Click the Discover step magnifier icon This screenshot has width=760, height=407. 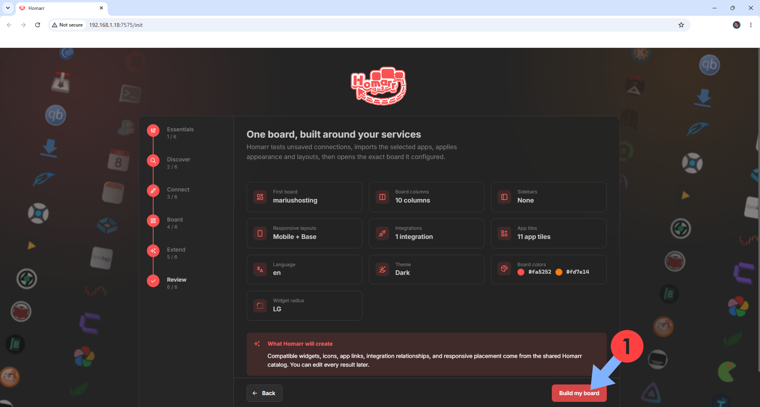[153, 161]
